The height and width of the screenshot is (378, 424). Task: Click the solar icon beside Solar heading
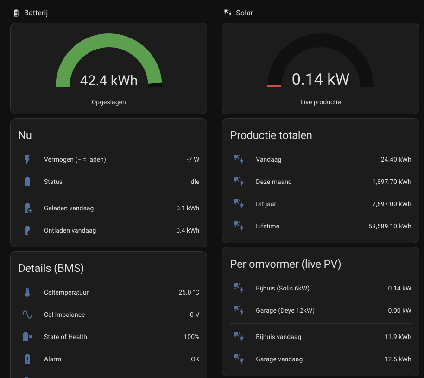[228, 13]
